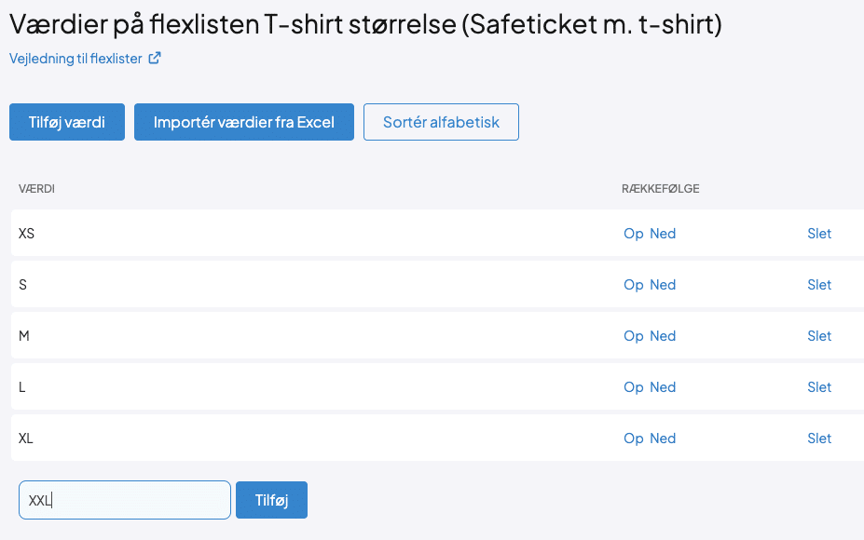864x540 pixels.
Task: Sort values with Sortér alfabetisk
Action: point(441,122)
